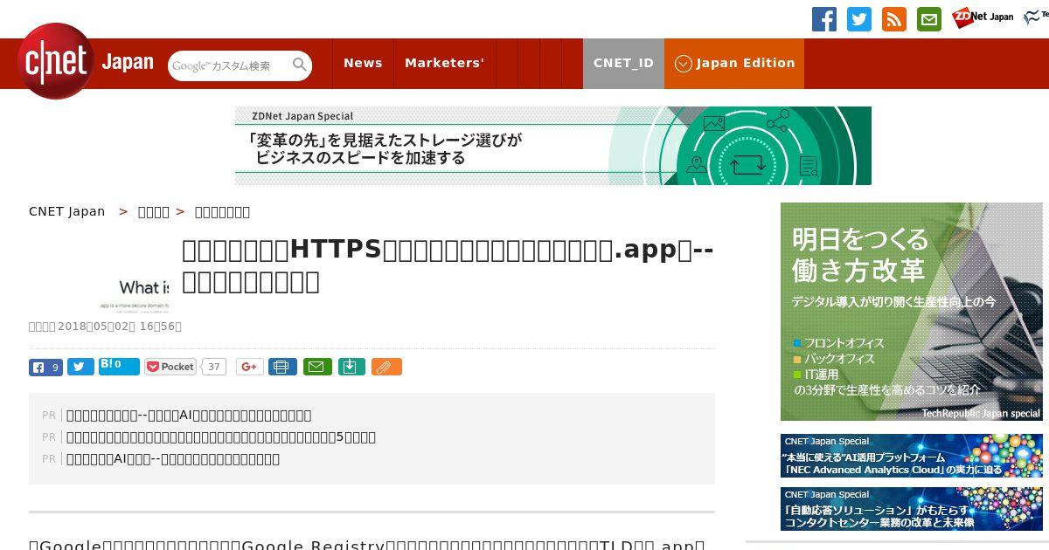Share article on Facebook button with 9
1049x550 pixels.
coord(45,367)
